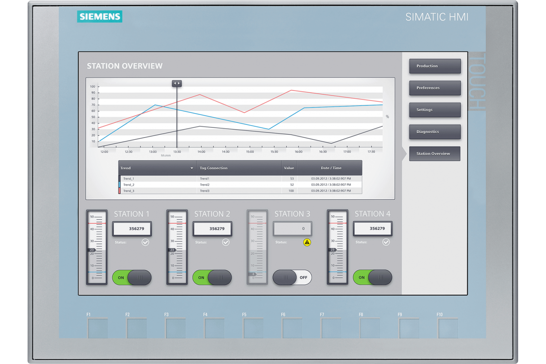Viewport: 546px width, 364px height.
Task: Click the Siemens logo
Action: click(100, 17)
